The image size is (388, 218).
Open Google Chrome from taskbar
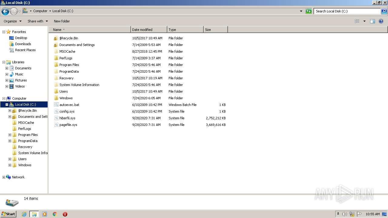[55, 214]
